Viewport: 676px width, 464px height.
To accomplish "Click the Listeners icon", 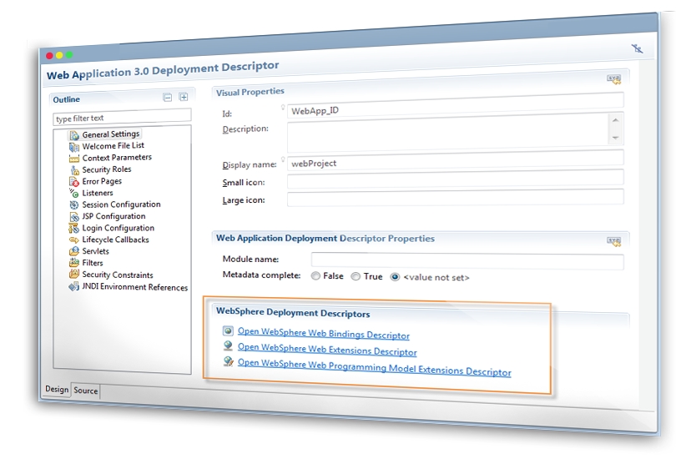I will (73, 193).
